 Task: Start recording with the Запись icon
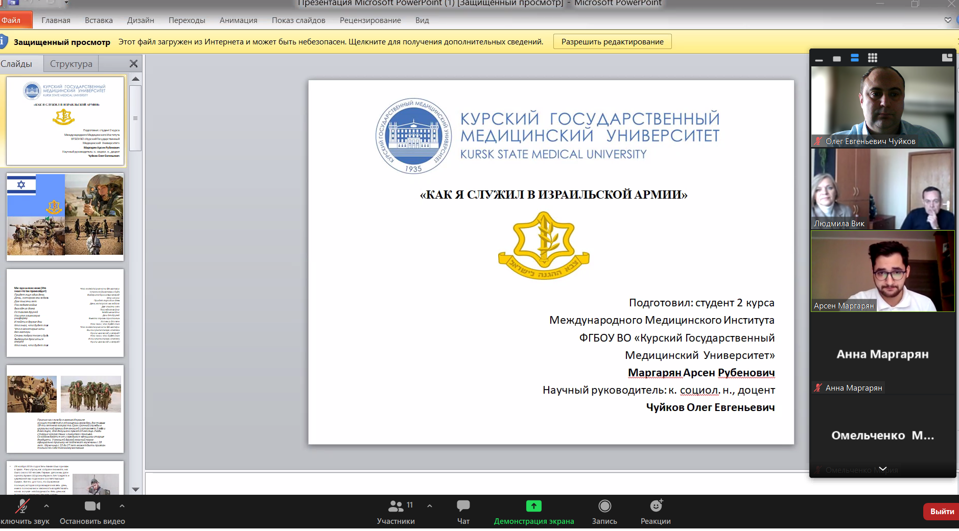(604, 512)
